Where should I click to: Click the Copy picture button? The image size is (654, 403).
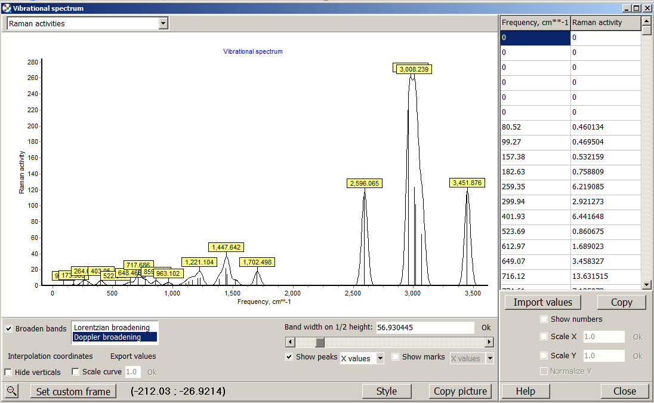460,391
